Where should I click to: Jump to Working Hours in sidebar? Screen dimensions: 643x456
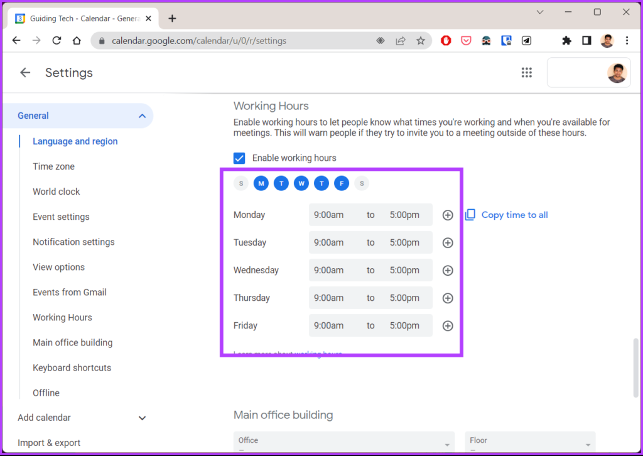pos(62,317)
